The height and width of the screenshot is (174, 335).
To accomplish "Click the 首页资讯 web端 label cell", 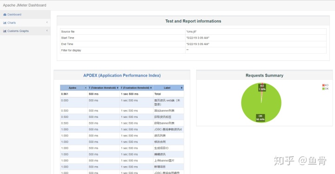I will tap(168, 102).
